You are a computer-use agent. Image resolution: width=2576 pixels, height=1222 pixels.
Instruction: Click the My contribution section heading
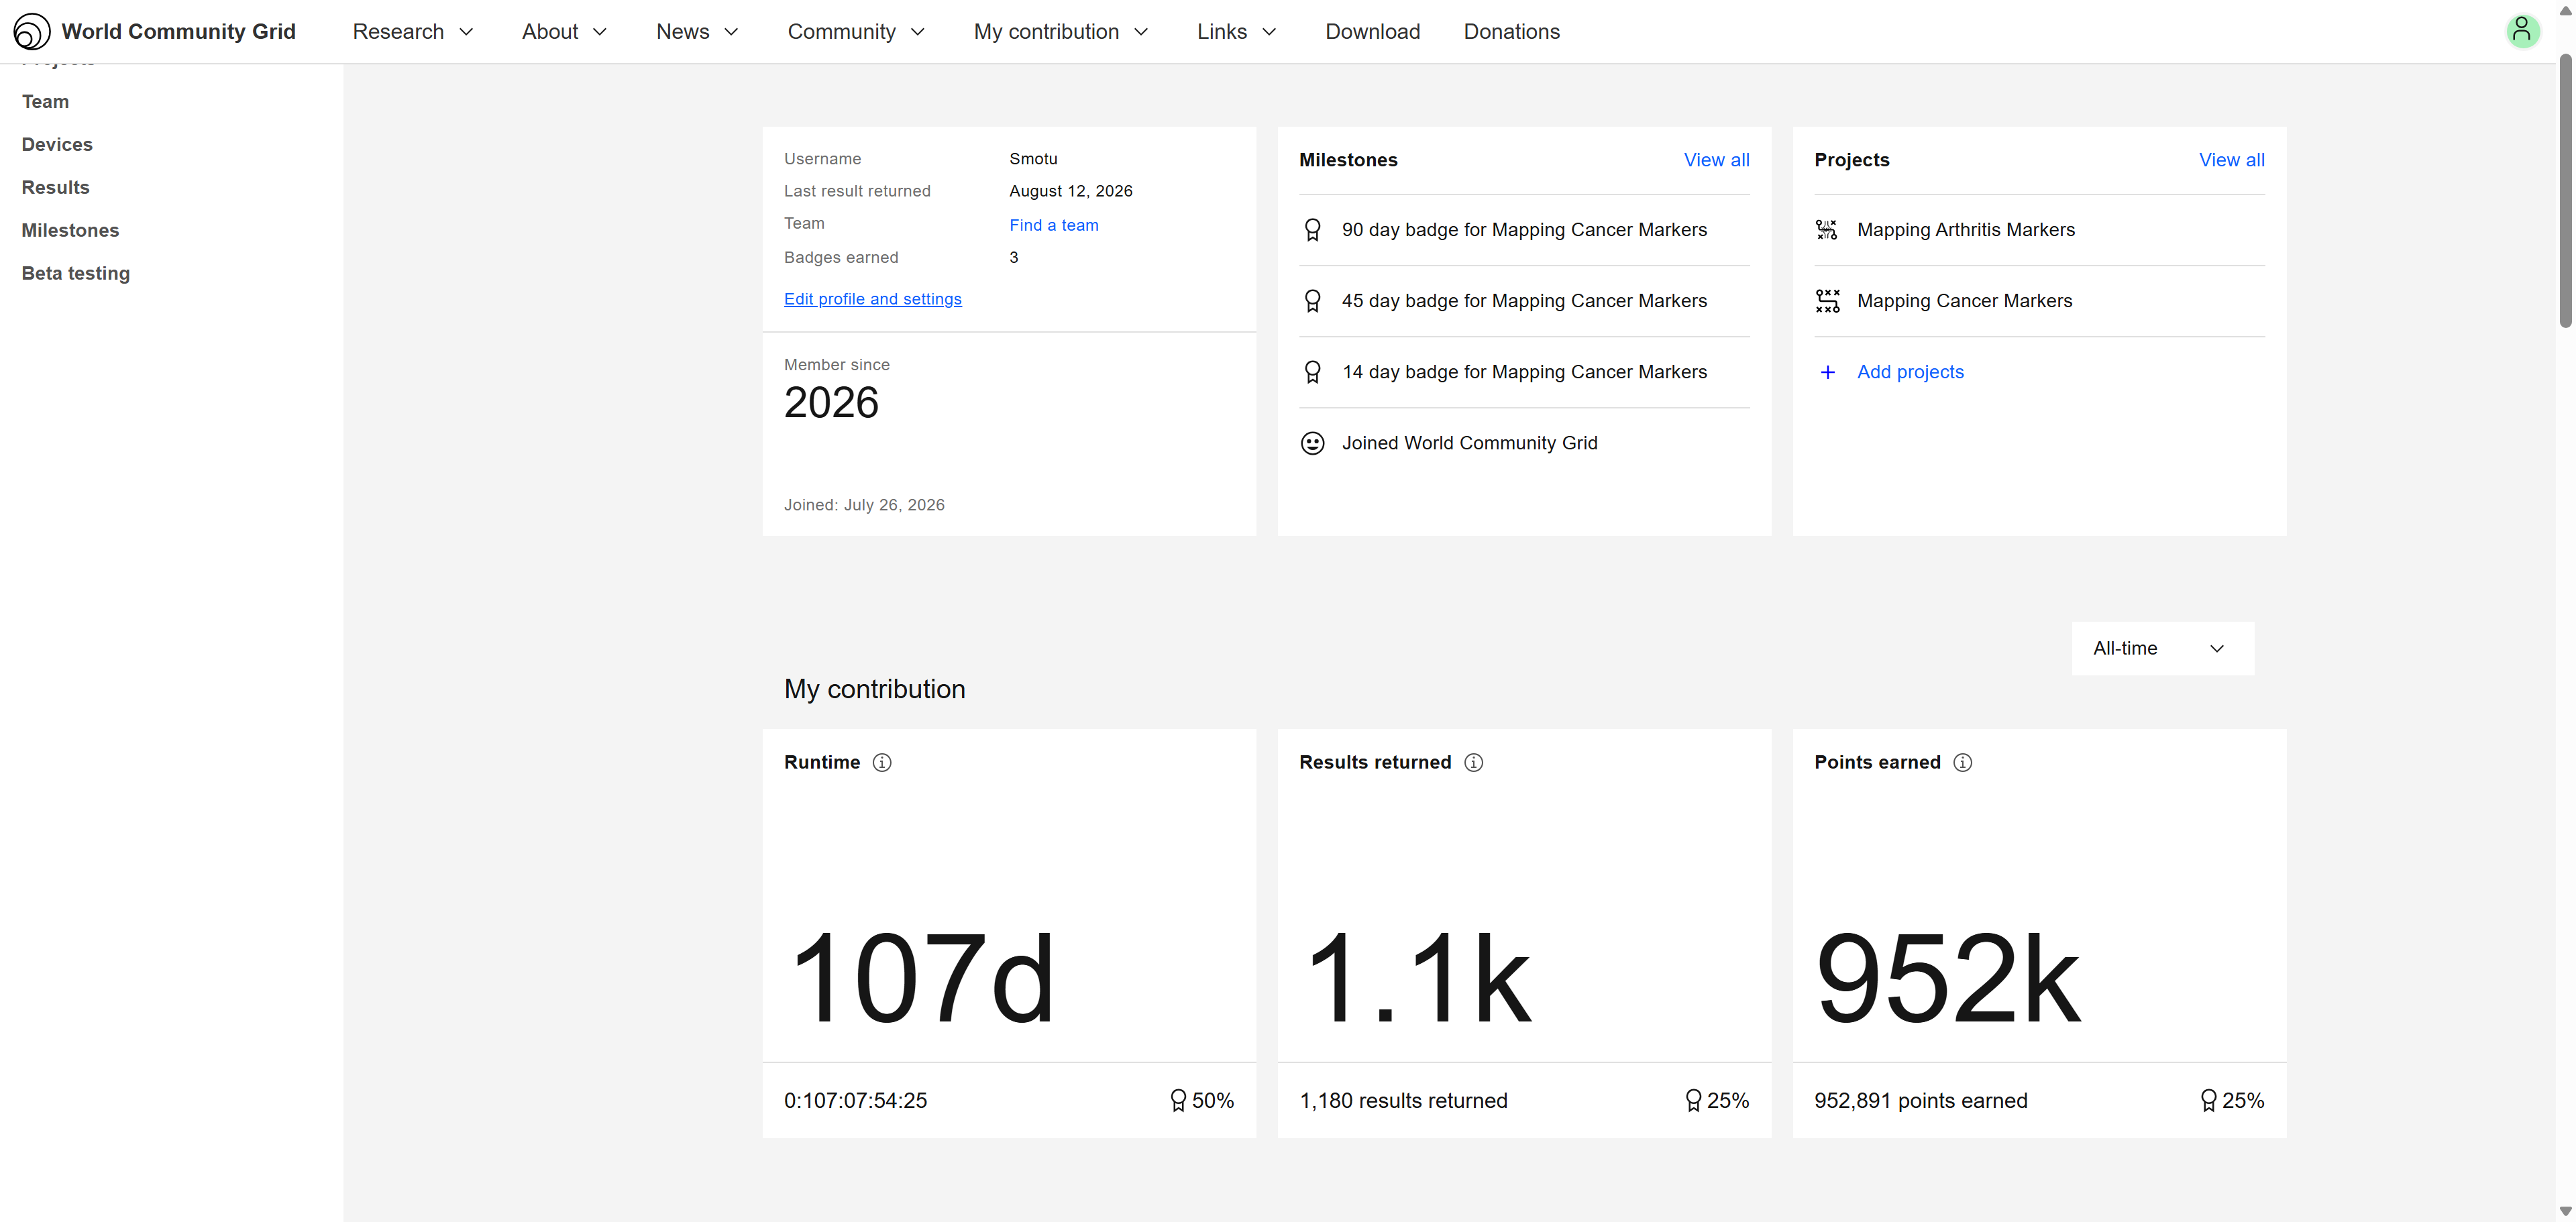[874, 689]
